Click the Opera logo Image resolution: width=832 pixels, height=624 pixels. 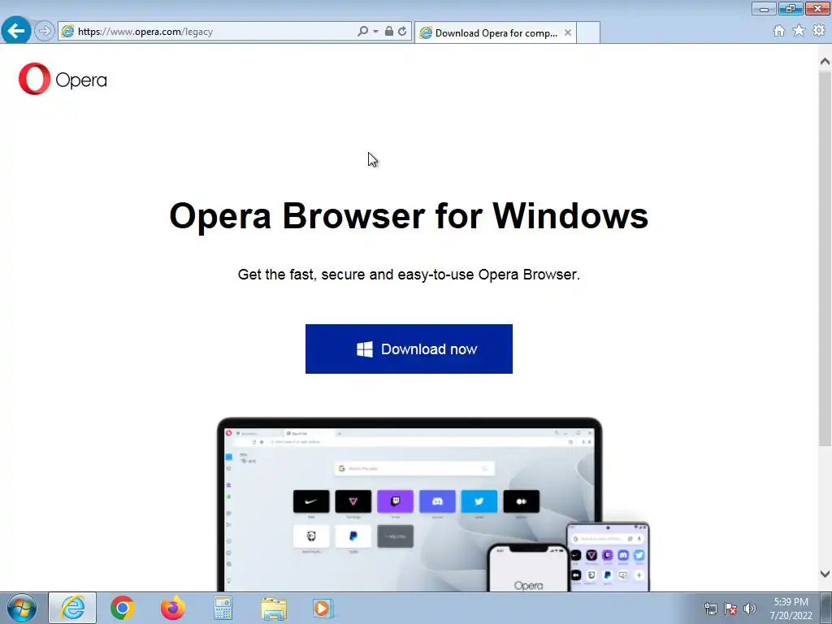(63, 79)
